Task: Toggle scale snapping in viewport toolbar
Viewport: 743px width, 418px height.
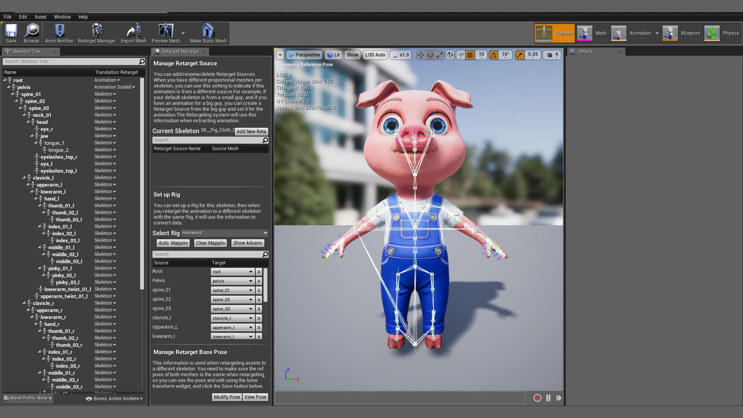Action: (520, 55)
